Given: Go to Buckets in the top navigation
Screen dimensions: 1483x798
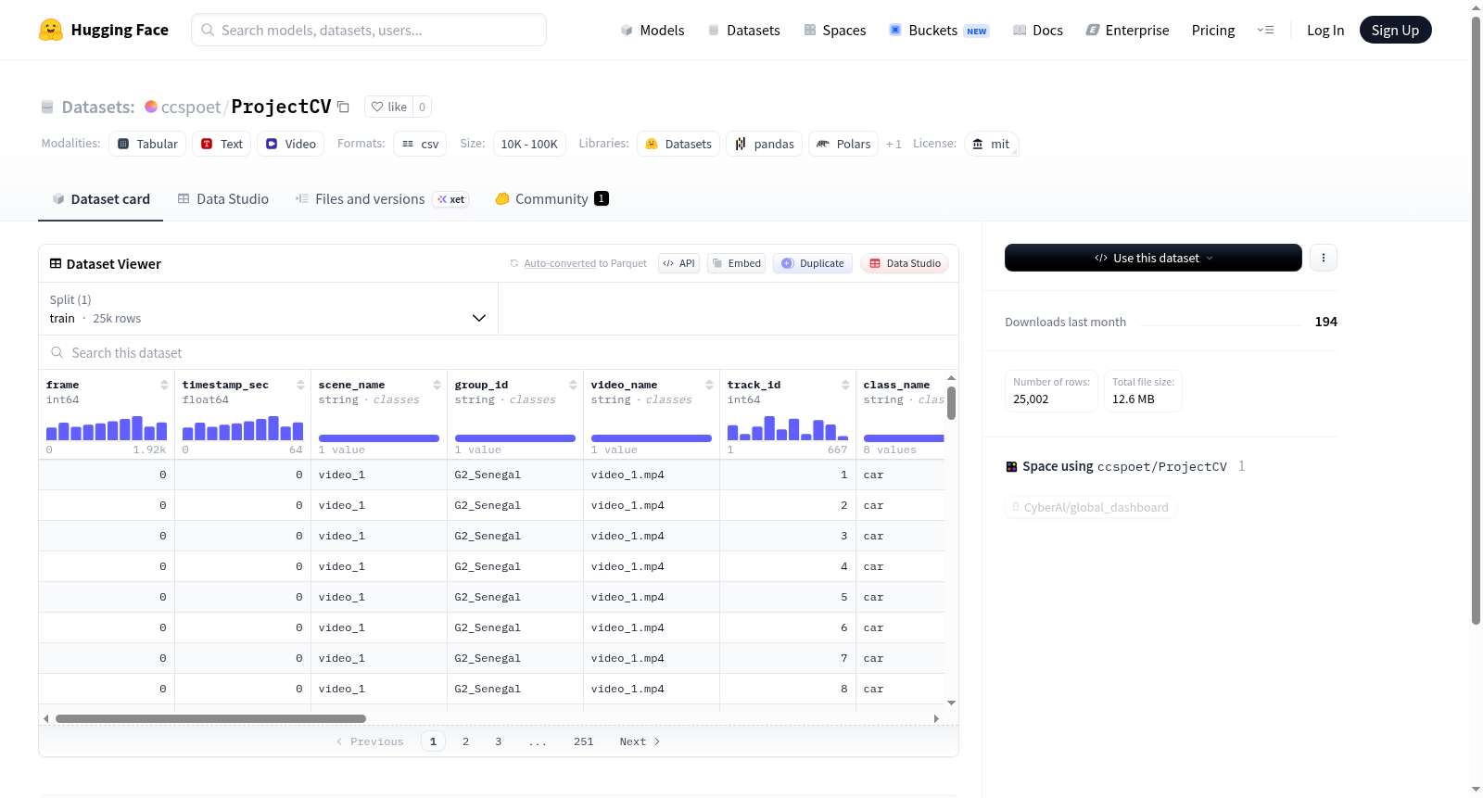Looking at the screenshot, I should click(939, 31).
